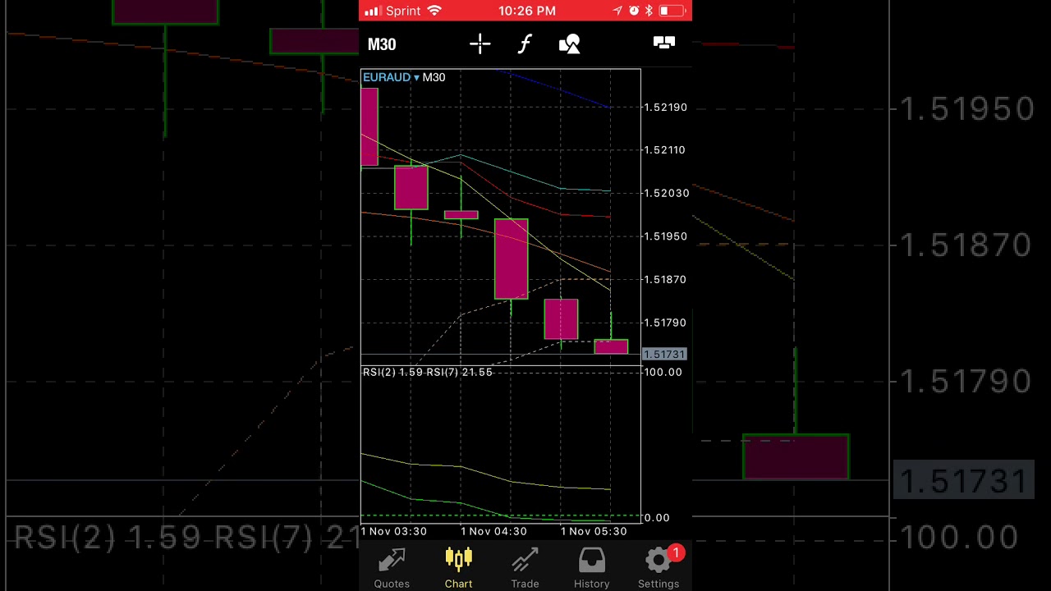Tap the 1 Nov 04:30 time label
Screen dimensions: 1051x591
click(493, 531)
